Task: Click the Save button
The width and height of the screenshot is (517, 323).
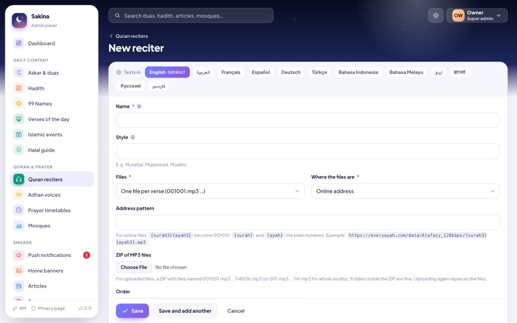Action: [x=132, y=311]
